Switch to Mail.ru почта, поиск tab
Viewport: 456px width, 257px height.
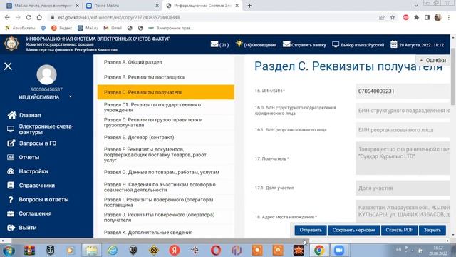43,6
